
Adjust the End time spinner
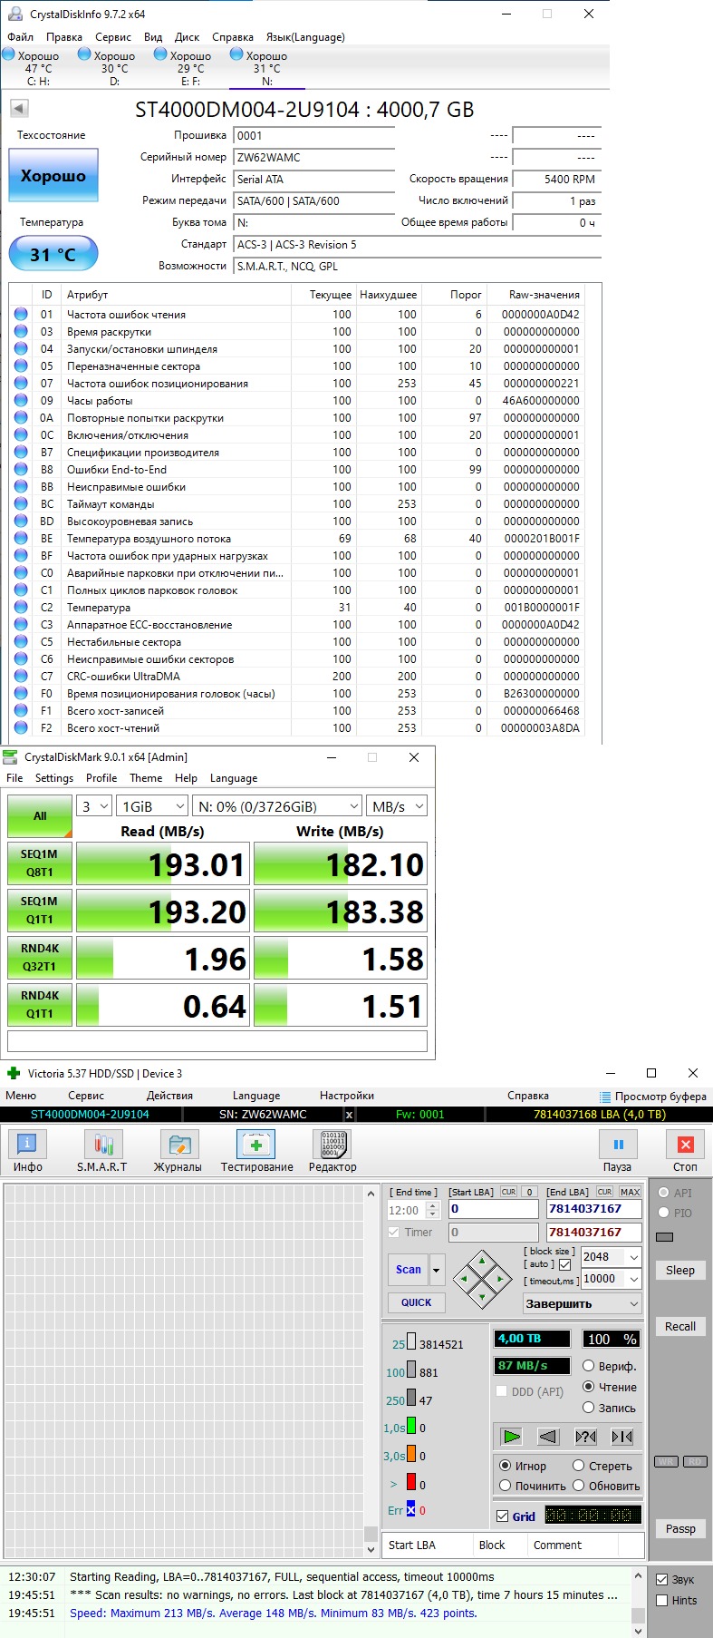pos(432,1210)
